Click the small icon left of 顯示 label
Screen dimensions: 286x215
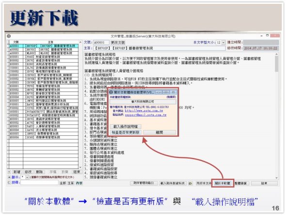pos(9,177)
